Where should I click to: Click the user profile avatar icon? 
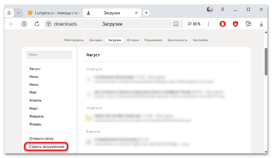[x=210, y=9]
